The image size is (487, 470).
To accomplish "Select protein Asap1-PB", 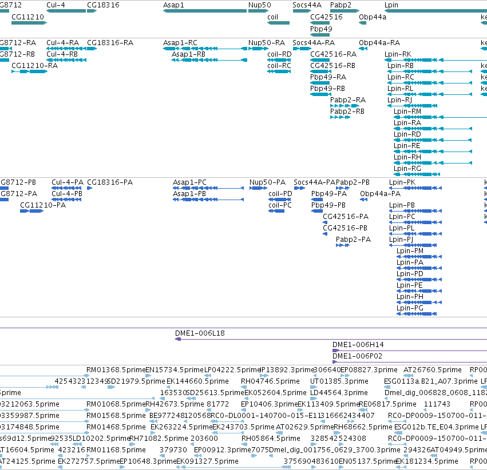I will point(208,200).
